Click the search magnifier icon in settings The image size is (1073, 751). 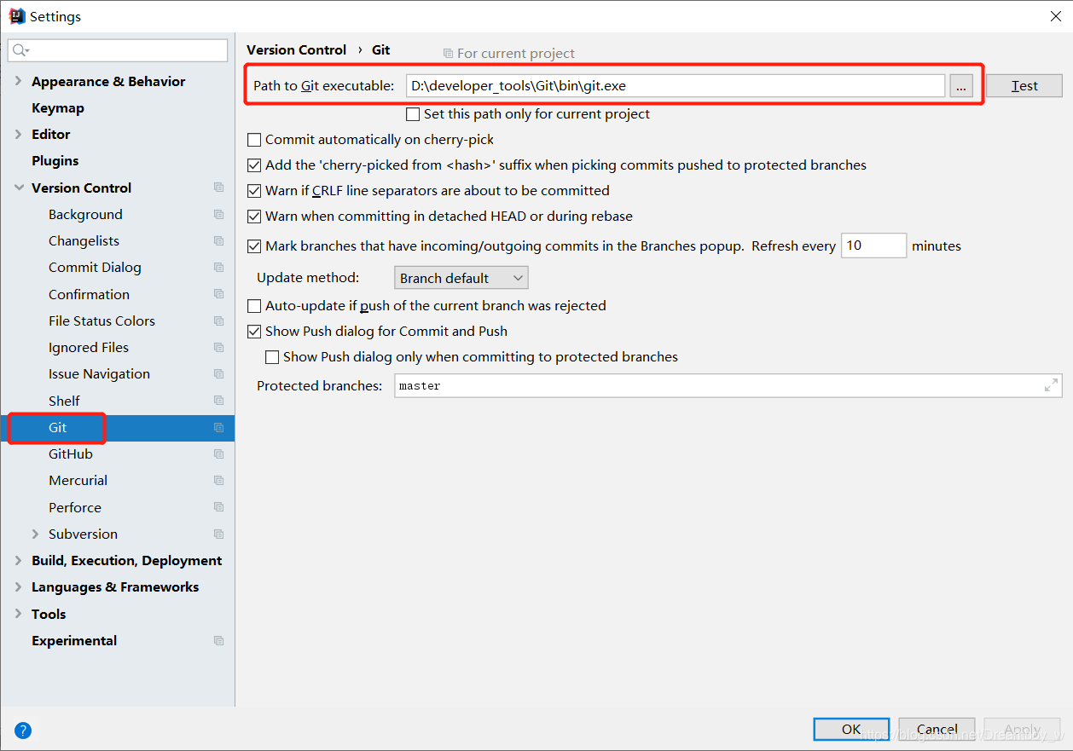(x=20, y=50)
